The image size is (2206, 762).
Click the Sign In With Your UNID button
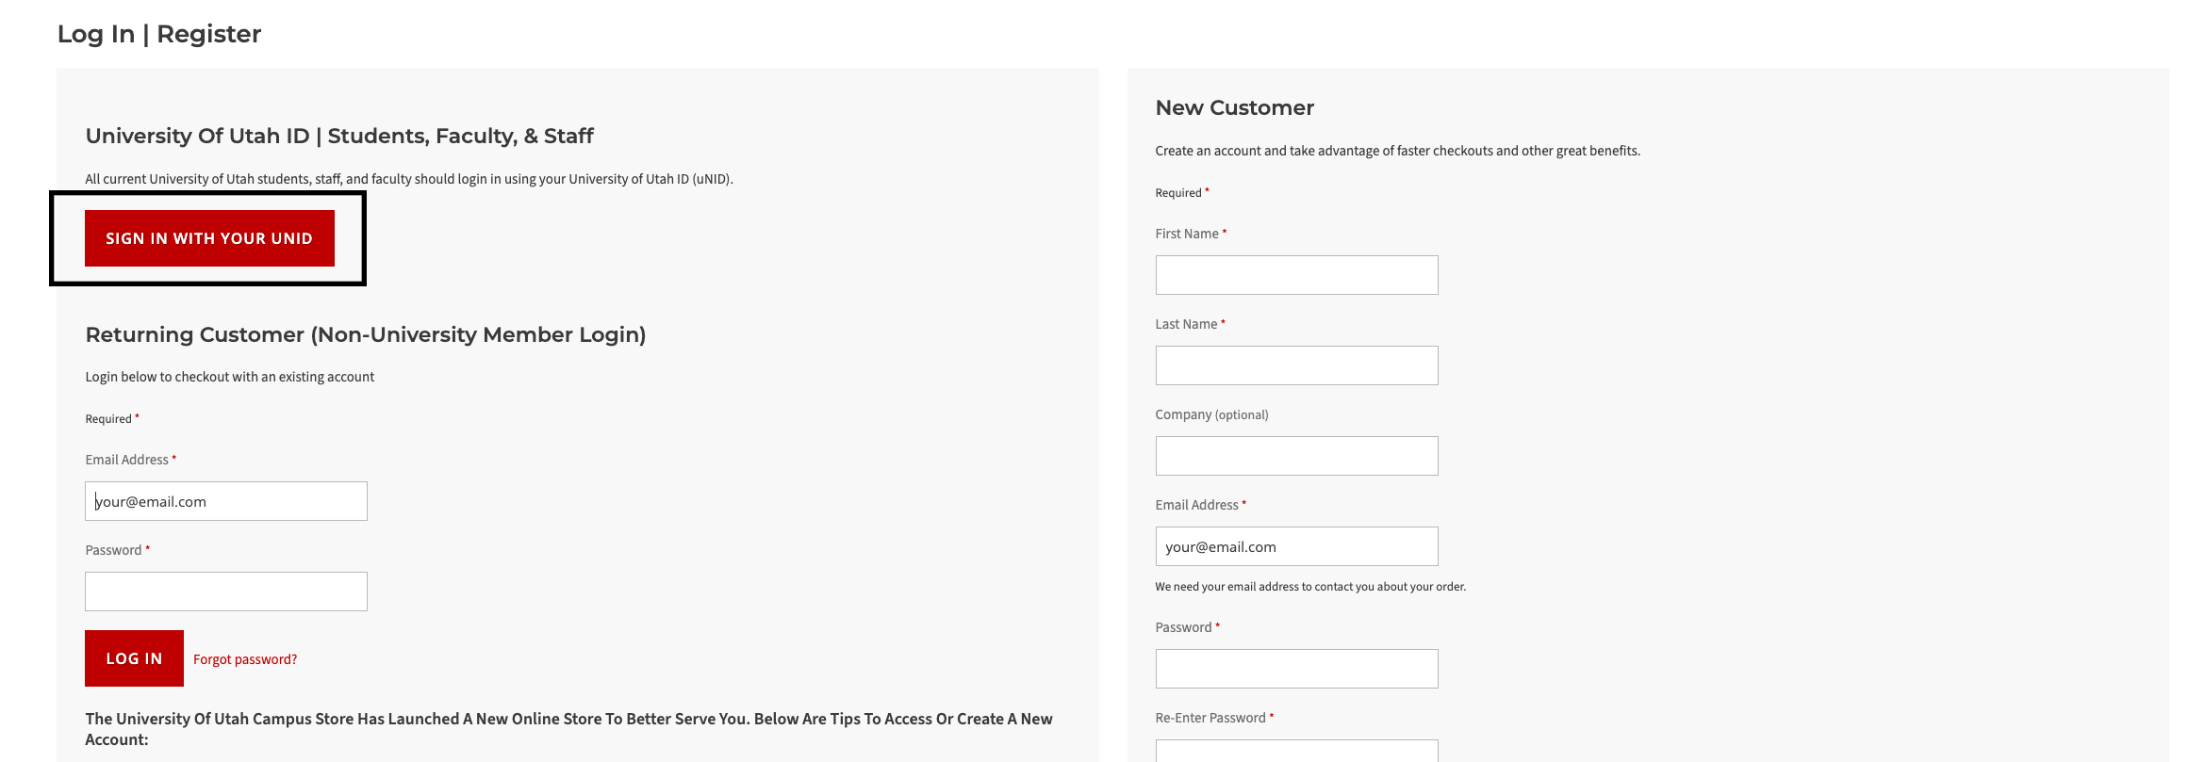[x=209, y=238]
